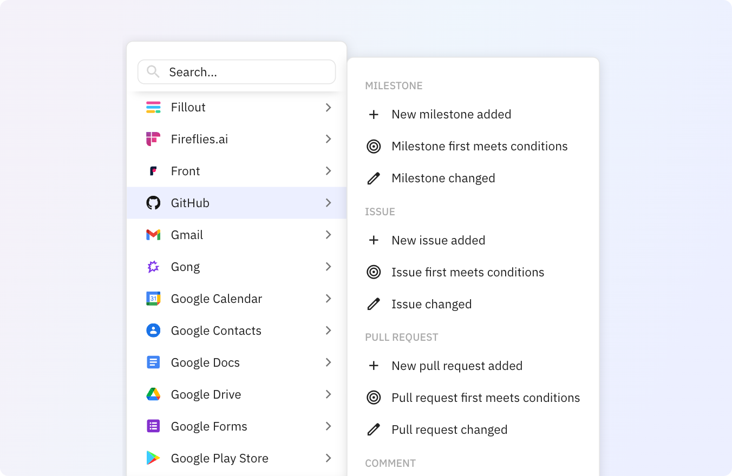Select the Google Calendar label
Screen dimensions: 732x476
coord(217,299)
